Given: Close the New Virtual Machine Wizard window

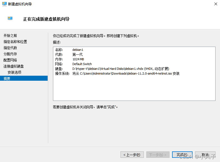Looking at the screenshot, I should click(216, 4).
